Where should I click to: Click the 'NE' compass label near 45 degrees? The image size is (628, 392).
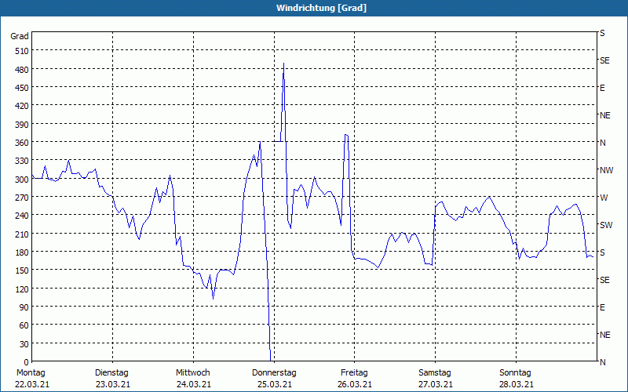[605, 335]
